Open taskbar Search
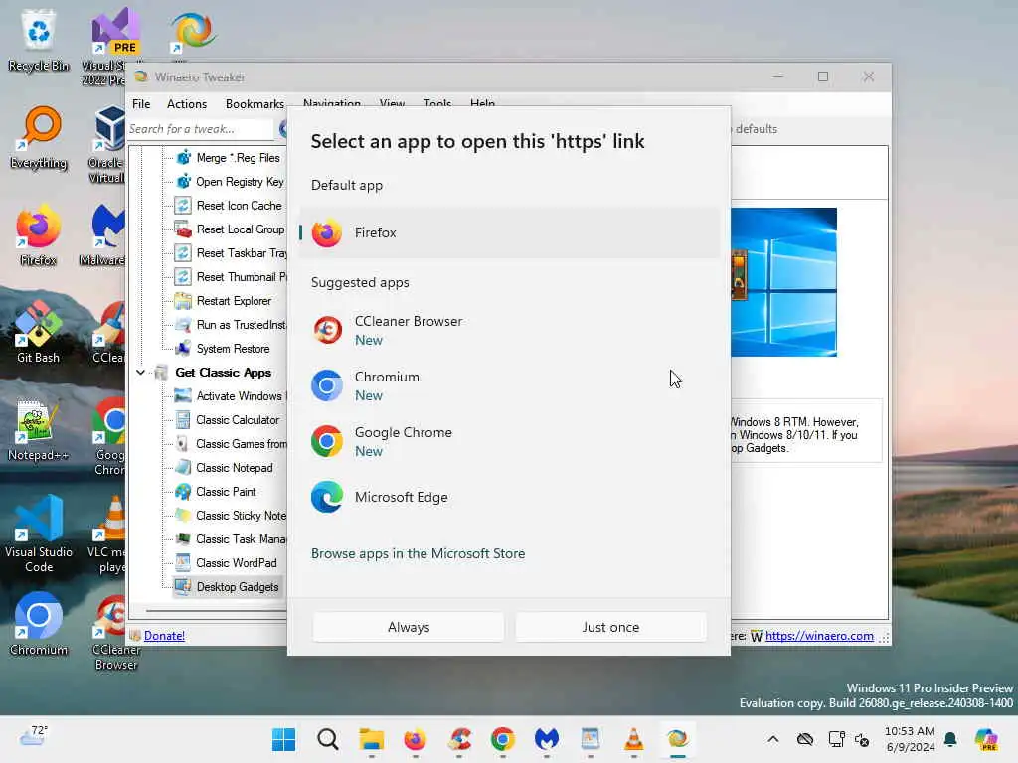 click(x=328, y=739)
